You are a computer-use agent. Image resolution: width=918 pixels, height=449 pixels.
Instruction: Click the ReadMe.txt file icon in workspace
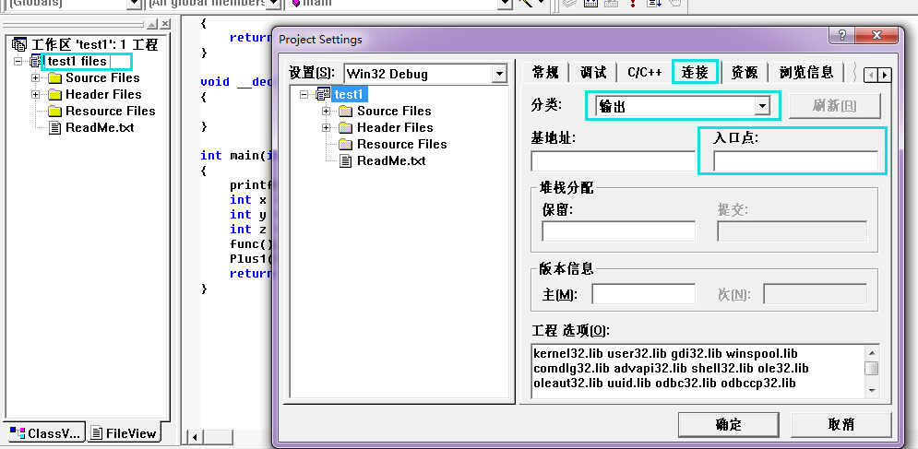pos(55,127)
